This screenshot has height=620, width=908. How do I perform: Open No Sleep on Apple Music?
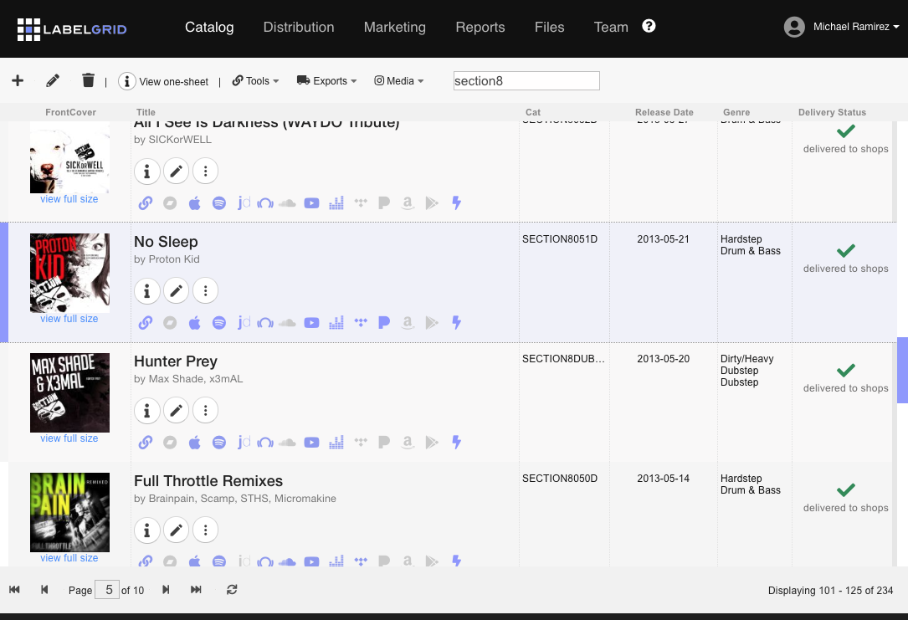pyautogui.click(x=194, y=322)
